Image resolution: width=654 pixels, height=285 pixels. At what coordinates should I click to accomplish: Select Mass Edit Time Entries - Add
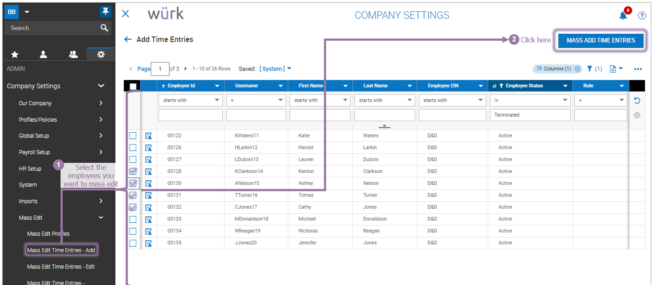61,250
